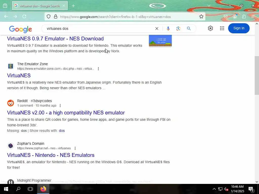Open the Extensions puzzle icon
The width and height of the screenshot is (259, 194).
click(244, 16)
